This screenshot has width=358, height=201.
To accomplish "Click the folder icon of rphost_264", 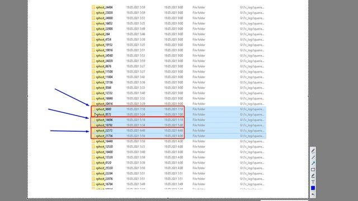I will click(93, 34).
